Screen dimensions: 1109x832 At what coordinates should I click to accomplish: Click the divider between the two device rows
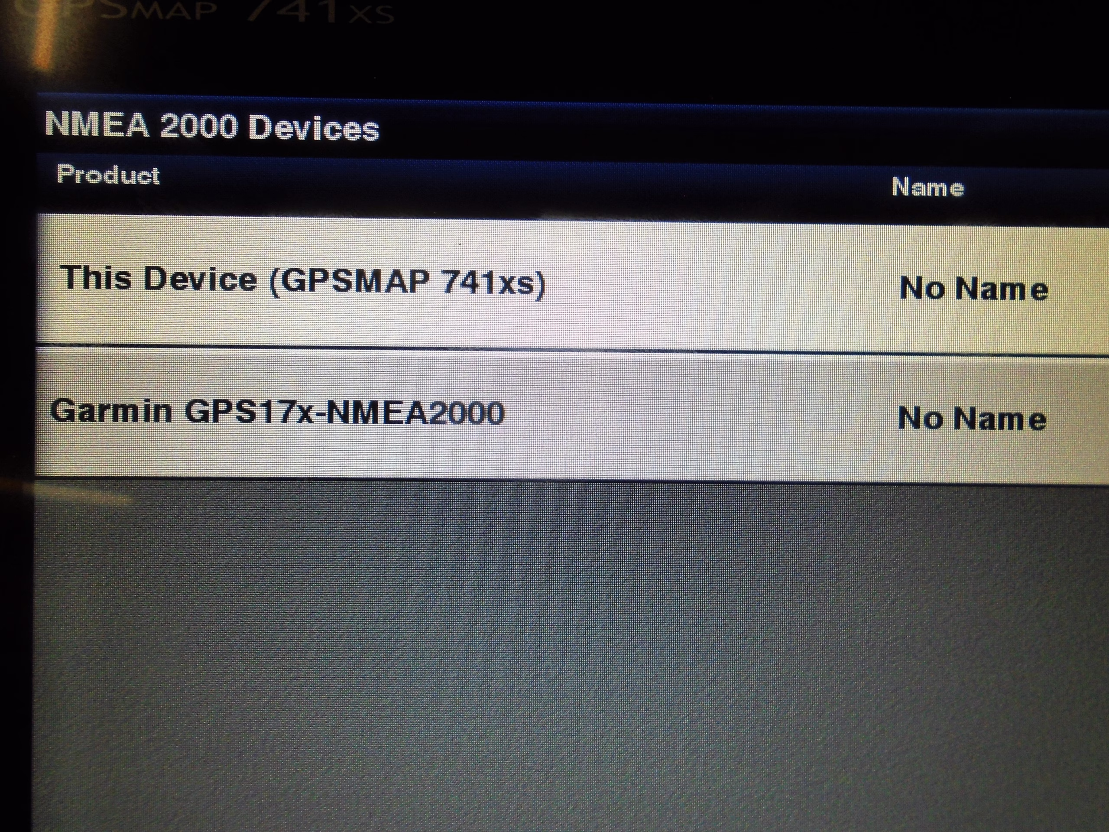(x=571, y=351)
